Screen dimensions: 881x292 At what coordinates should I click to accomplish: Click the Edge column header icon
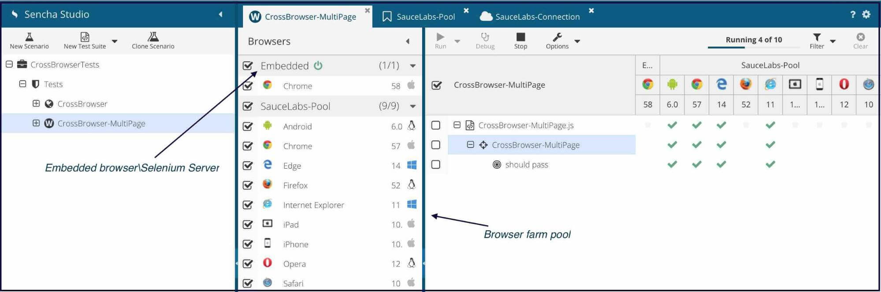(721, 84)
